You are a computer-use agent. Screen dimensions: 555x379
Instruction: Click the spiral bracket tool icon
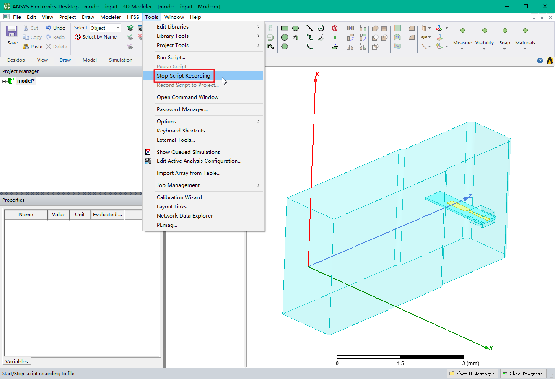coord(270,37)
